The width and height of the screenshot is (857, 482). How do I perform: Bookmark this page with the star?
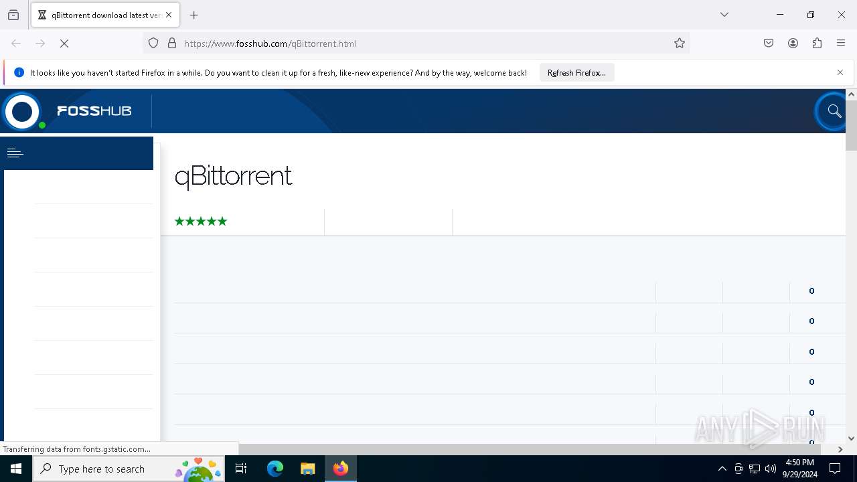pos(680,44)
